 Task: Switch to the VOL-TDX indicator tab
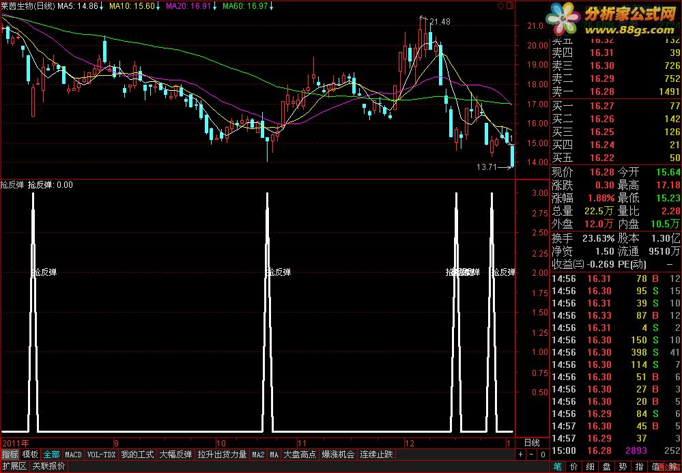click(x=101, y=455)
